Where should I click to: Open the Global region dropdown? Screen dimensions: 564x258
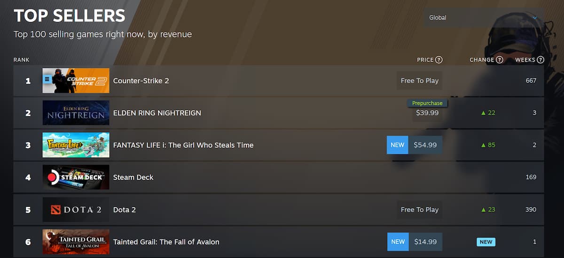coord(484,18)
